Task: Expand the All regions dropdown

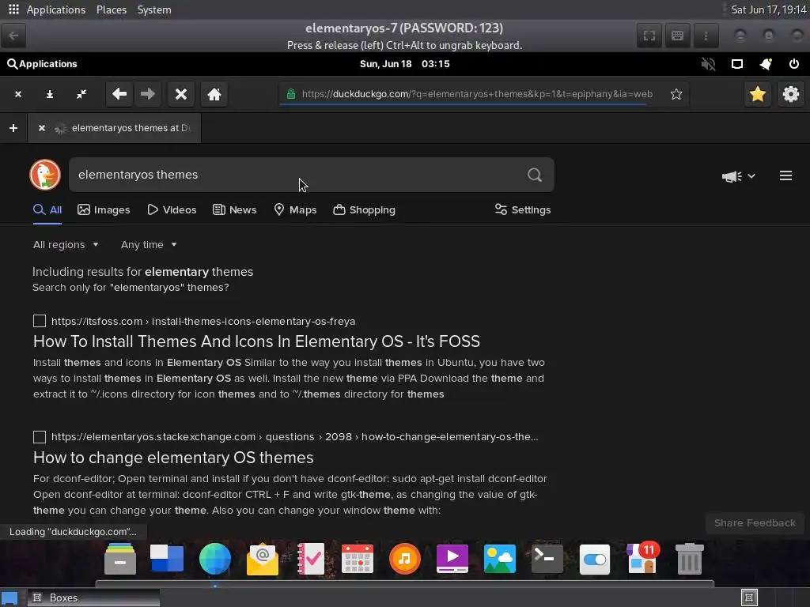Action: coord(66,245)
